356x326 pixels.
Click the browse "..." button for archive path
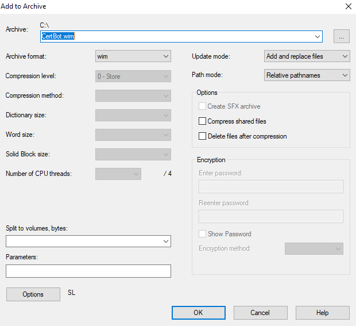(341, 36)
